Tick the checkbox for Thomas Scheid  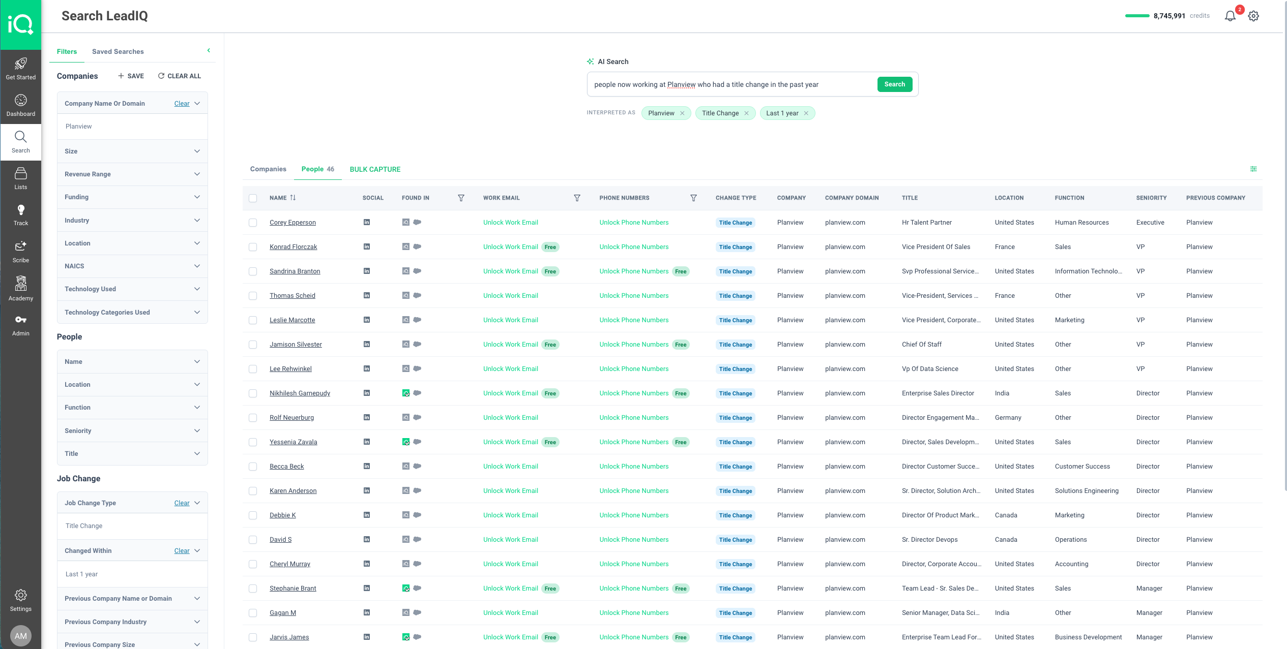(253, 296)
